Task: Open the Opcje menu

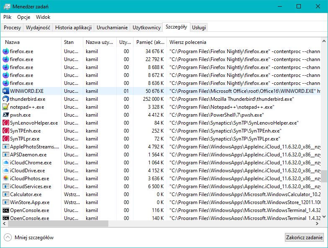Action: (x=24, y=17)
